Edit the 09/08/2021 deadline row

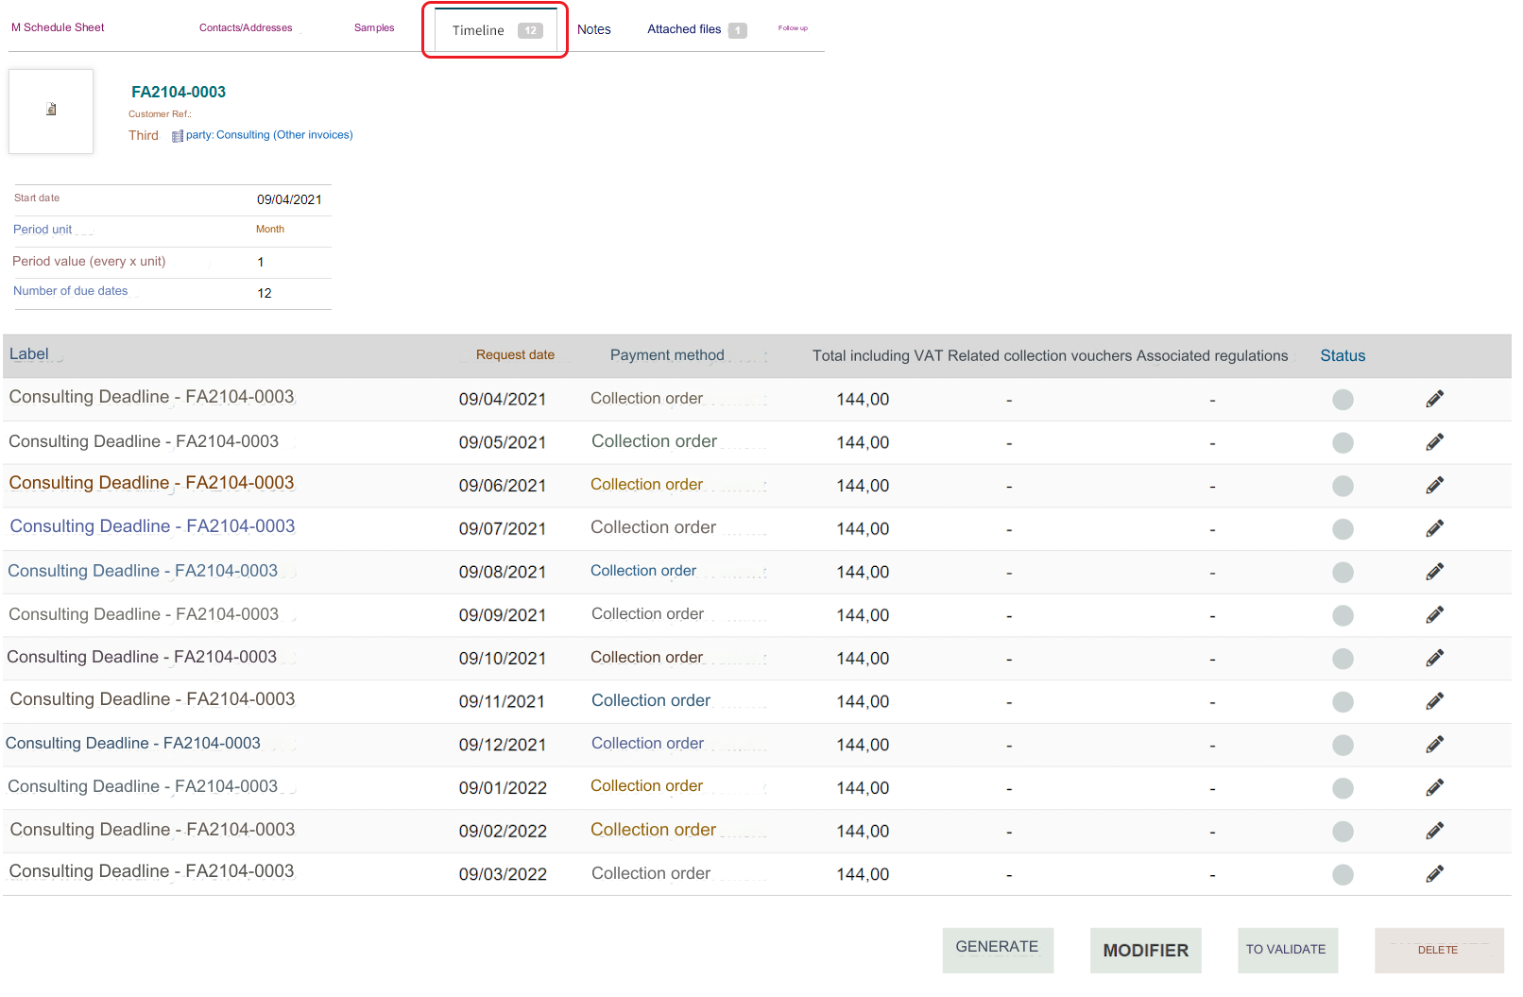pyautogui.click(x=1434, y=572)
